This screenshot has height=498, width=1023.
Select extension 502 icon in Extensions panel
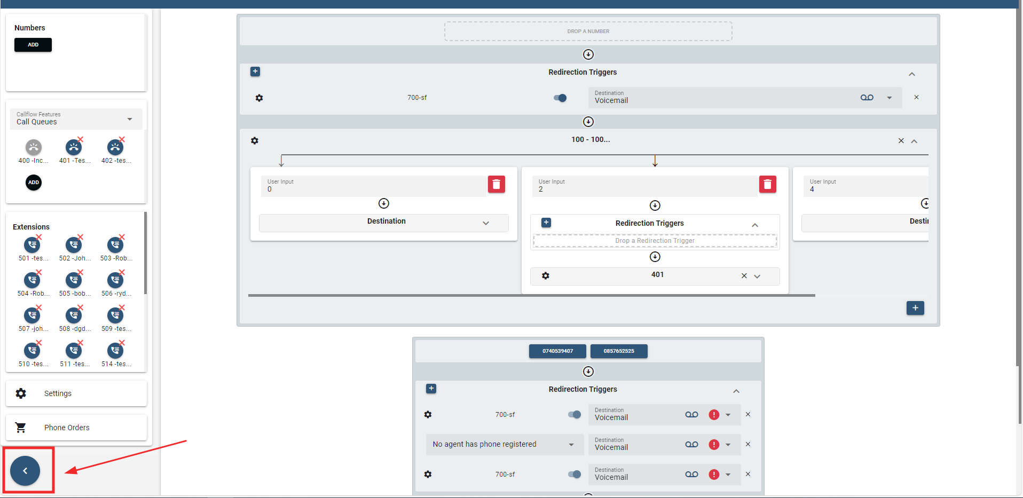pos(74,245)
